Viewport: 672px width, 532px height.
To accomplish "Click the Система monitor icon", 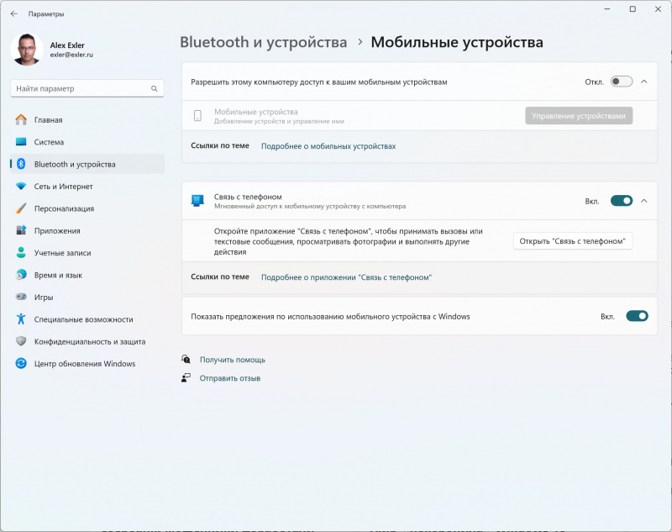I will pos(21,142).
